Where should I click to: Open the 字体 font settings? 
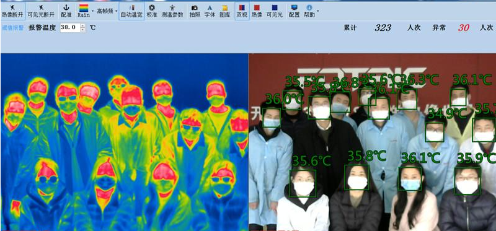coord(210,11)
